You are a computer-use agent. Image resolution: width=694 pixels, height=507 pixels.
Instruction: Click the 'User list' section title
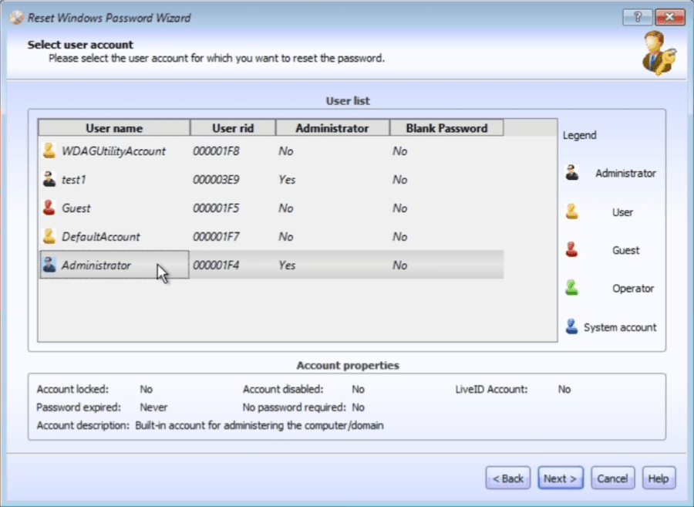pos(348,101)
